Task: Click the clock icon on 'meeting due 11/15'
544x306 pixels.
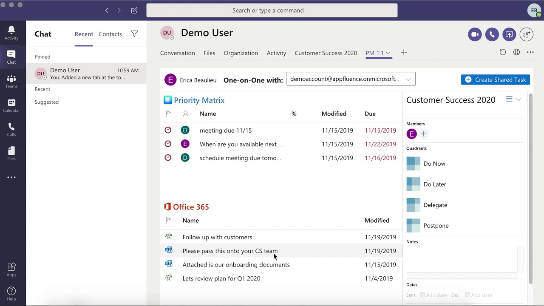Action: click(x=168, y=130)
